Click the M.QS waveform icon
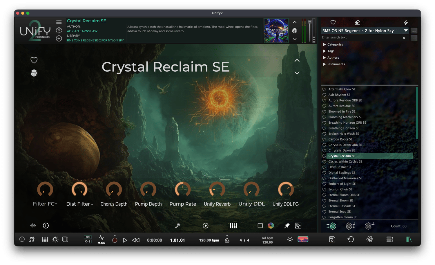This screenshot has height=265, width=435. click(101, 240)
